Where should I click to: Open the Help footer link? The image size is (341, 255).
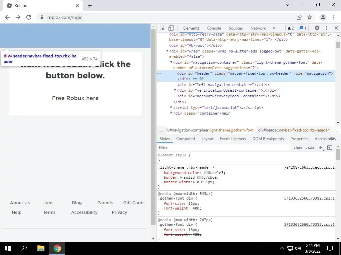pos(17,212)
